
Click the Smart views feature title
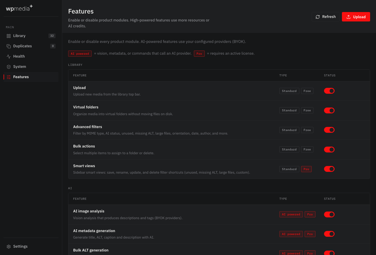point(84,166)
